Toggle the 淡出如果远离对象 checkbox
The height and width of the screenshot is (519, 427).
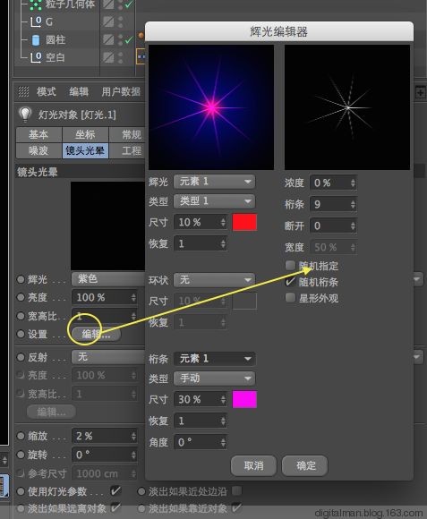[x=115, y=507]
